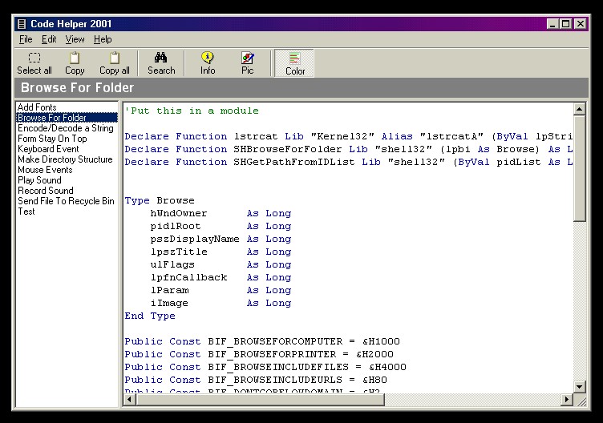This screenshot has height=423, width=603.
Task: Click the SHBrowseForFolder declare line
Action: pyautogui.click(x=349, y=149)
